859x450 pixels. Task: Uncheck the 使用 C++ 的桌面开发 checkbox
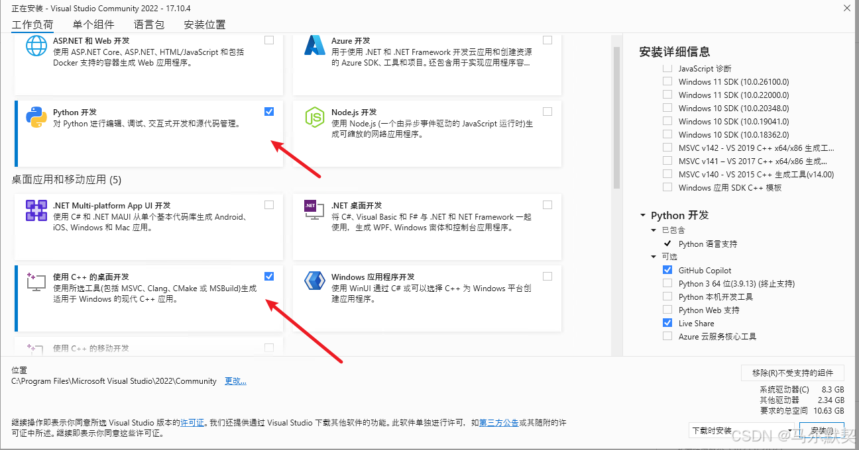pos(269,276)
